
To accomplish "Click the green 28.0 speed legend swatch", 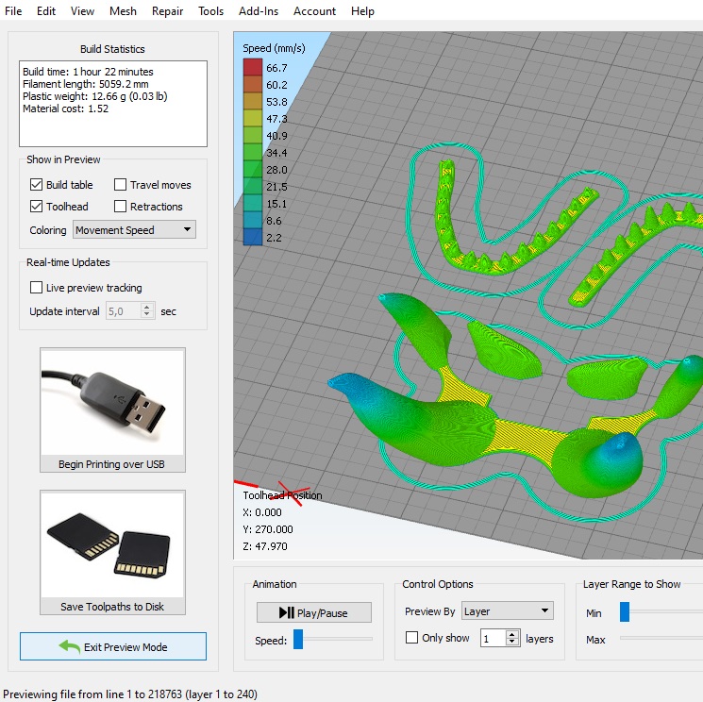I will 253,170.
